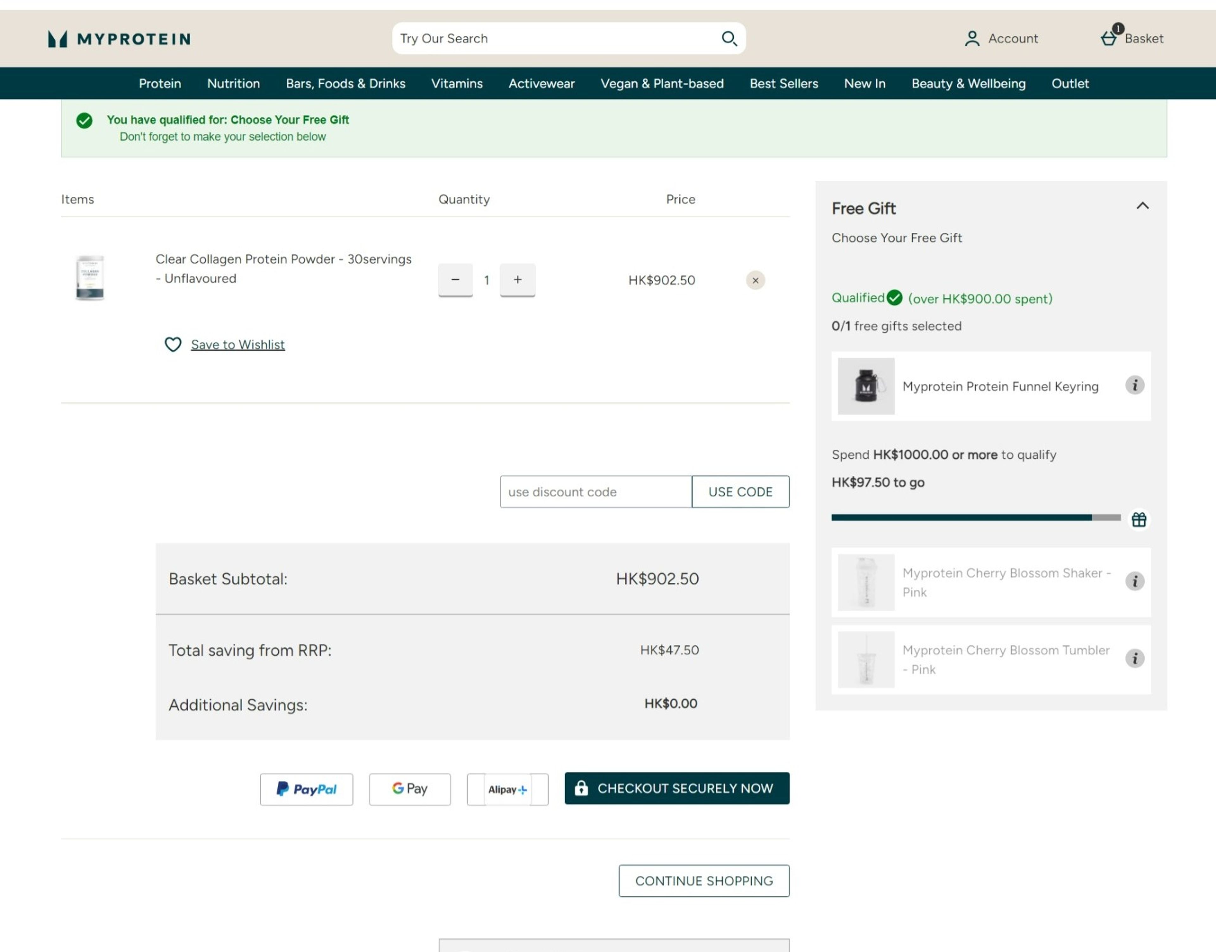Select the Protein Funnel Keyring gift
Image resolution: width=1216 pixels, height=952 pixels.
(x=991, y=386)
